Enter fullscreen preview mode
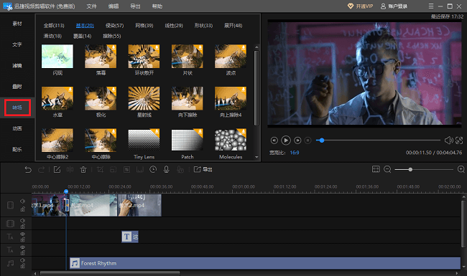 click(459, 141)
